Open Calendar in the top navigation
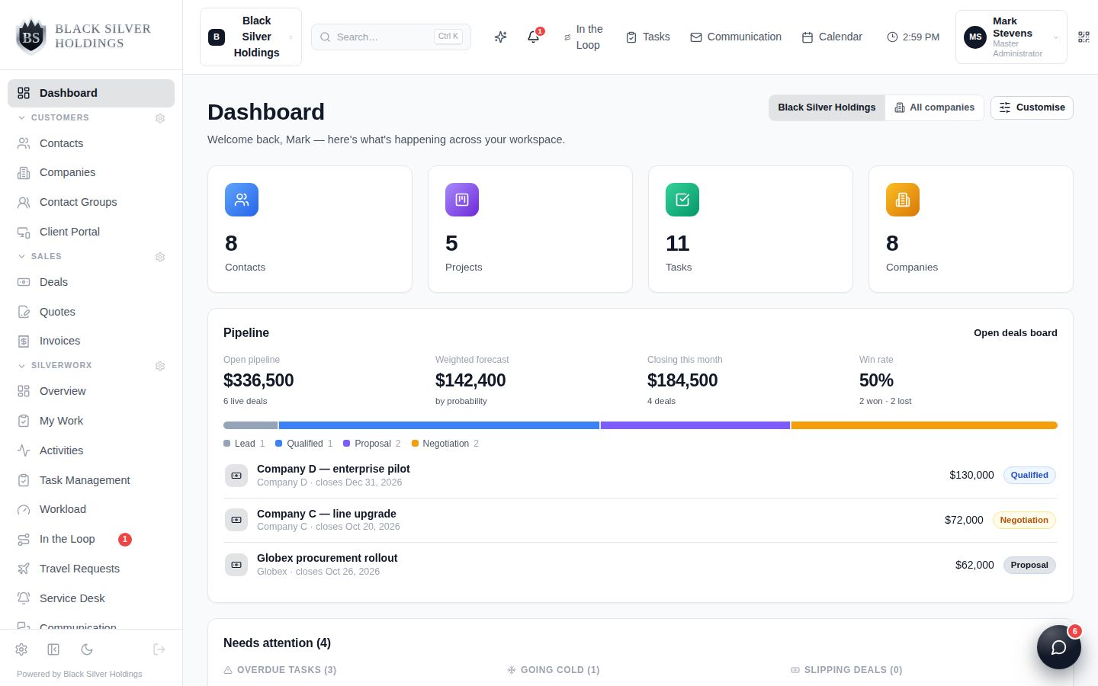The width and height of the screenshot is (1098, 686). 832,37
